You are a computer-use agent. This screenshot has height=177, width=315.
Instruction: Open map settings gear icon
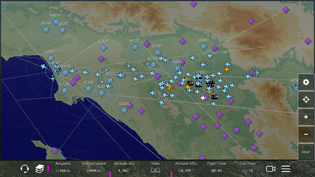click(306, 82)
